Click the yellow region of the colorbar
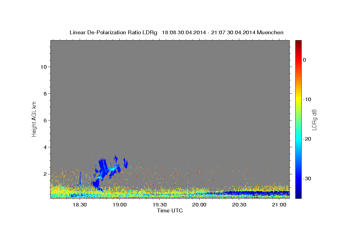The height and width of the screenshot is (238, 358). point(298,98)
